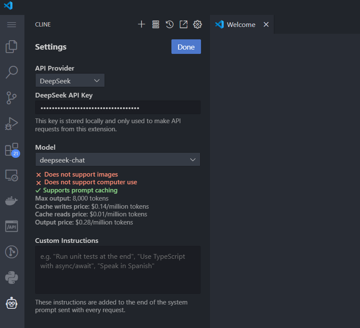Viewport: 360px width, 328px height.
Task: Open the API client view
Action: (x=12, y=226)
